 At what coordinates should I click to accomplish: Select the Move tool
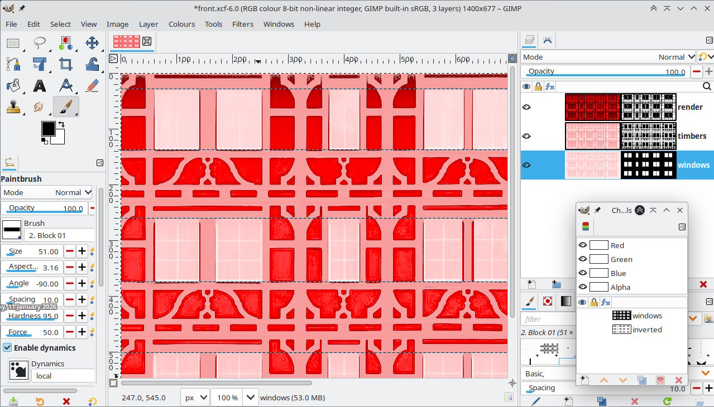[x=92, y=43]
